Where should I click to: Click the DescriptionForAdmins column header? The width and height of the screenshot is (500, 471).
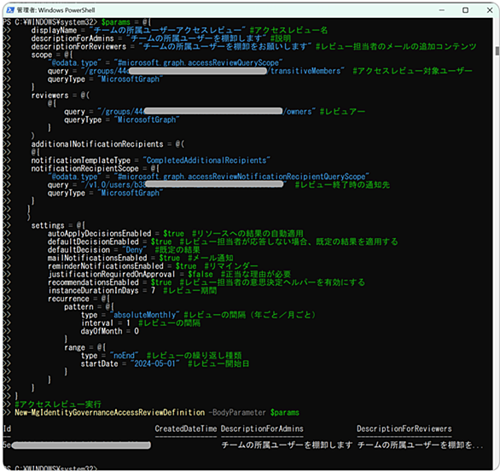(x=262, y=429)
